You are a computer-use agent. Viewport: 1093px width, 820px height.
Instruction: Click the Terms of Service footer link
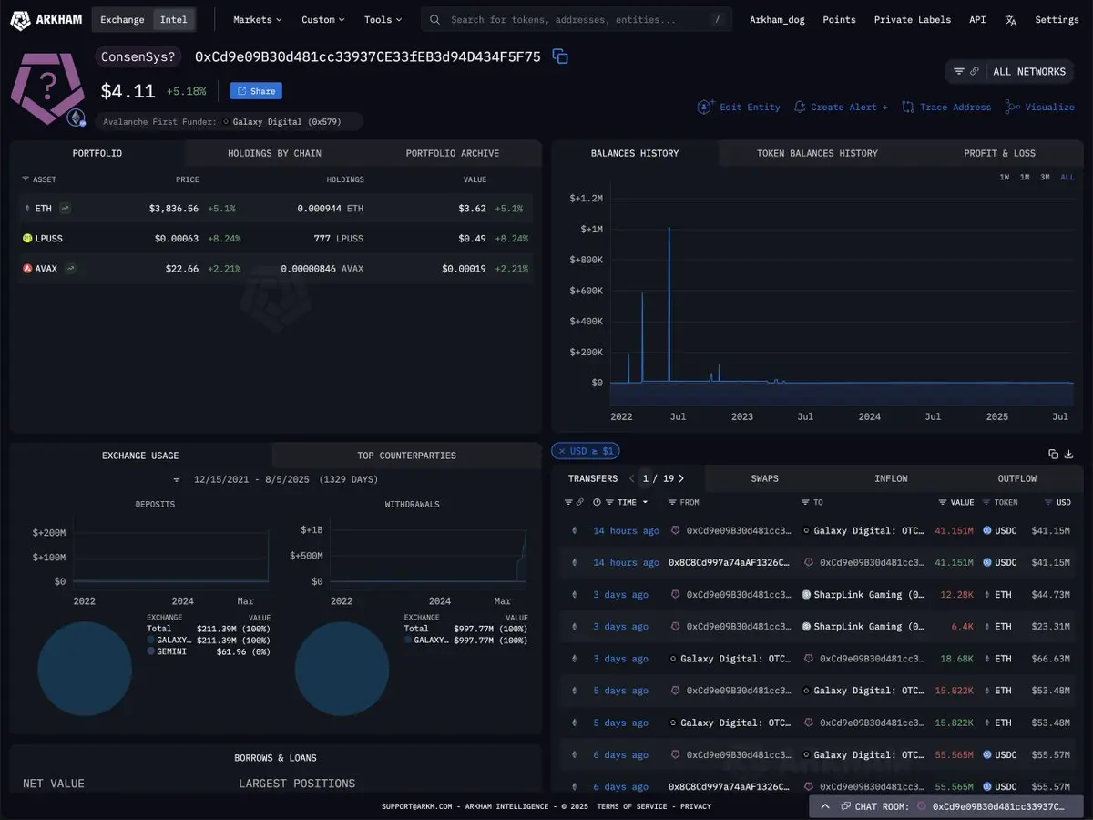pyautogui.click(x=634, y=806)
